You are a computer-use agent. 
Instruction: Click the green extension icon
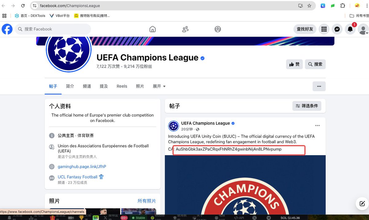333,6
